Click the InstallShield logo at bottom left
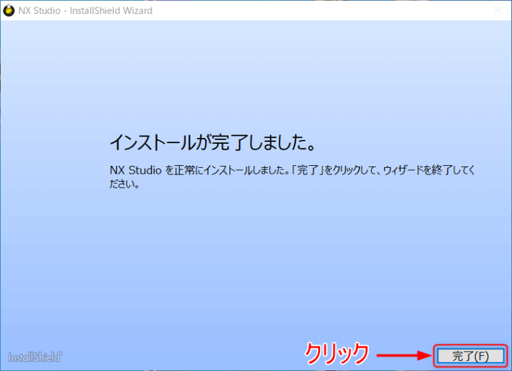 point(35,356)
